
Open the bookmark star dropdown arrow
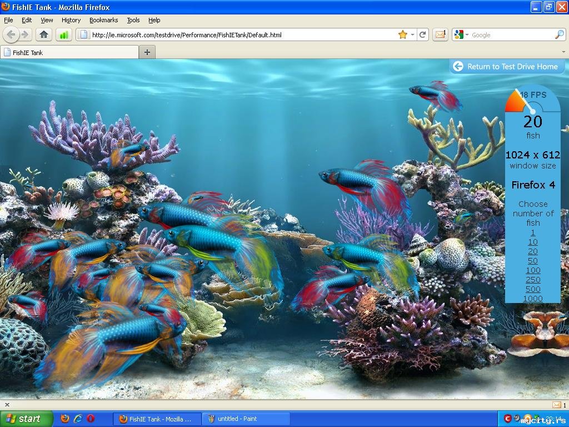click(x=412, y=34)
